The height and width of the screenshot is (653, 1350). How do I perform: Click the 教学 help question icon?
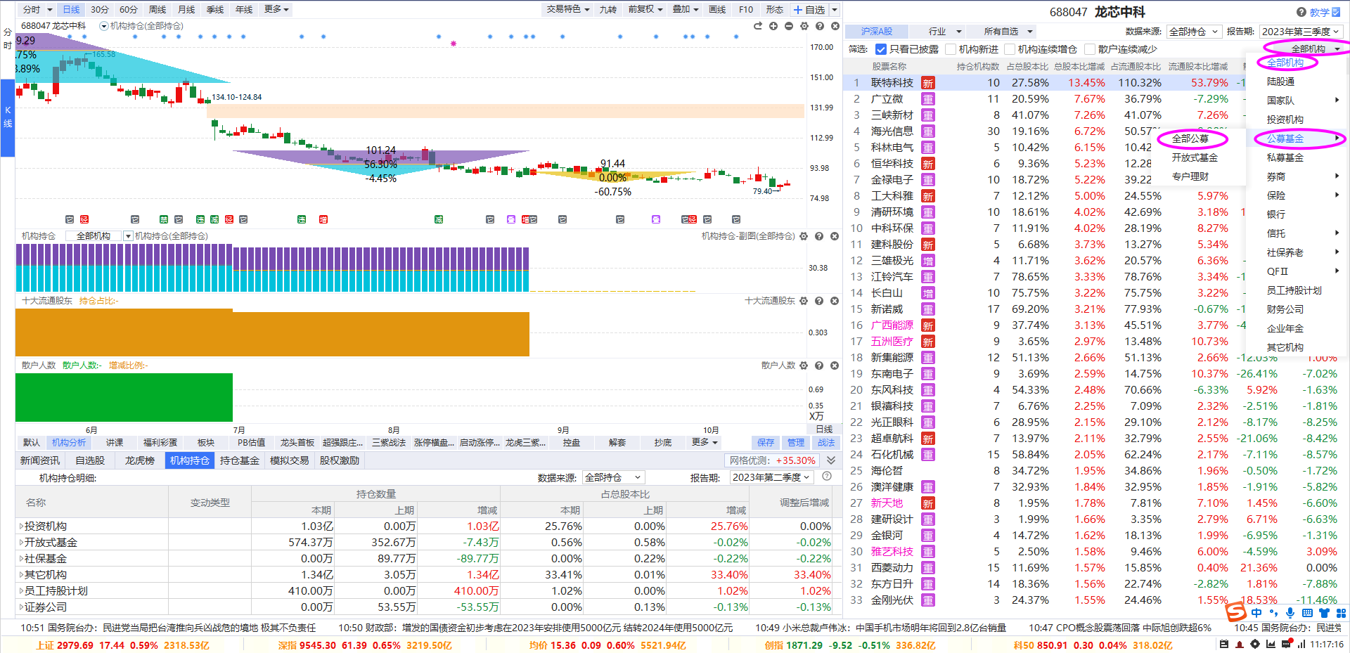click(x=1301, y=12)
